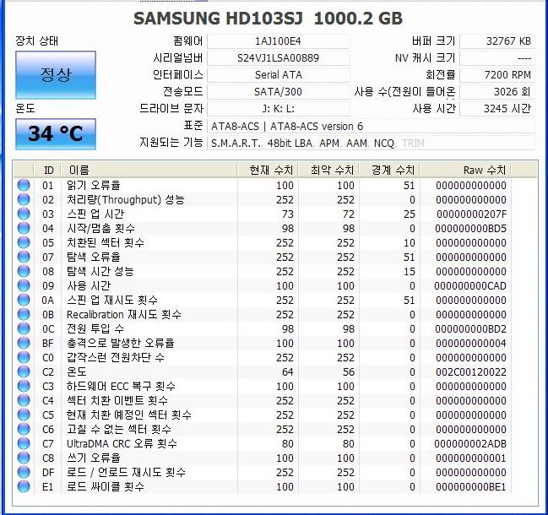Click the 이름 column header

(x=149, y=171)
